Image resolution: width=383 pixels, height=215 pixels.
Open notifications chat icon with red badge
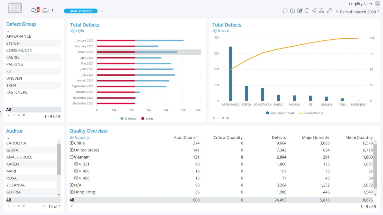[x=35, y=10]
